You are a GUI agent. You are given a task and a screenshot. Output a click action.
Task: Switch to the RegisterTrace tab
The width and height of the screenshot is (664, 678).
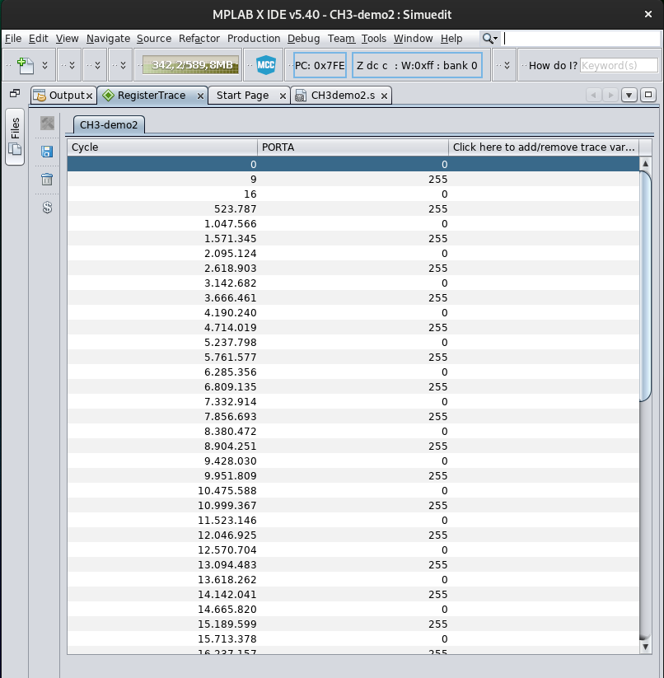(x=152, y=96)
